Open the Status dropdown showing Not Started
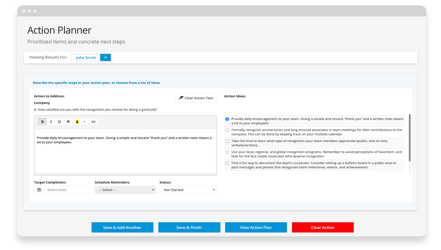441x250 pixels. tap(188, 190)
